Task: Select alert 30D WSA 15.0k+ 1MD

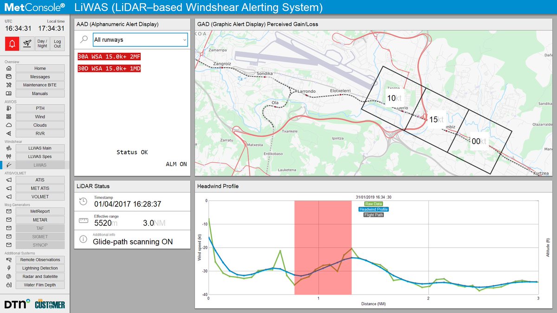Action: coord(109,69)
